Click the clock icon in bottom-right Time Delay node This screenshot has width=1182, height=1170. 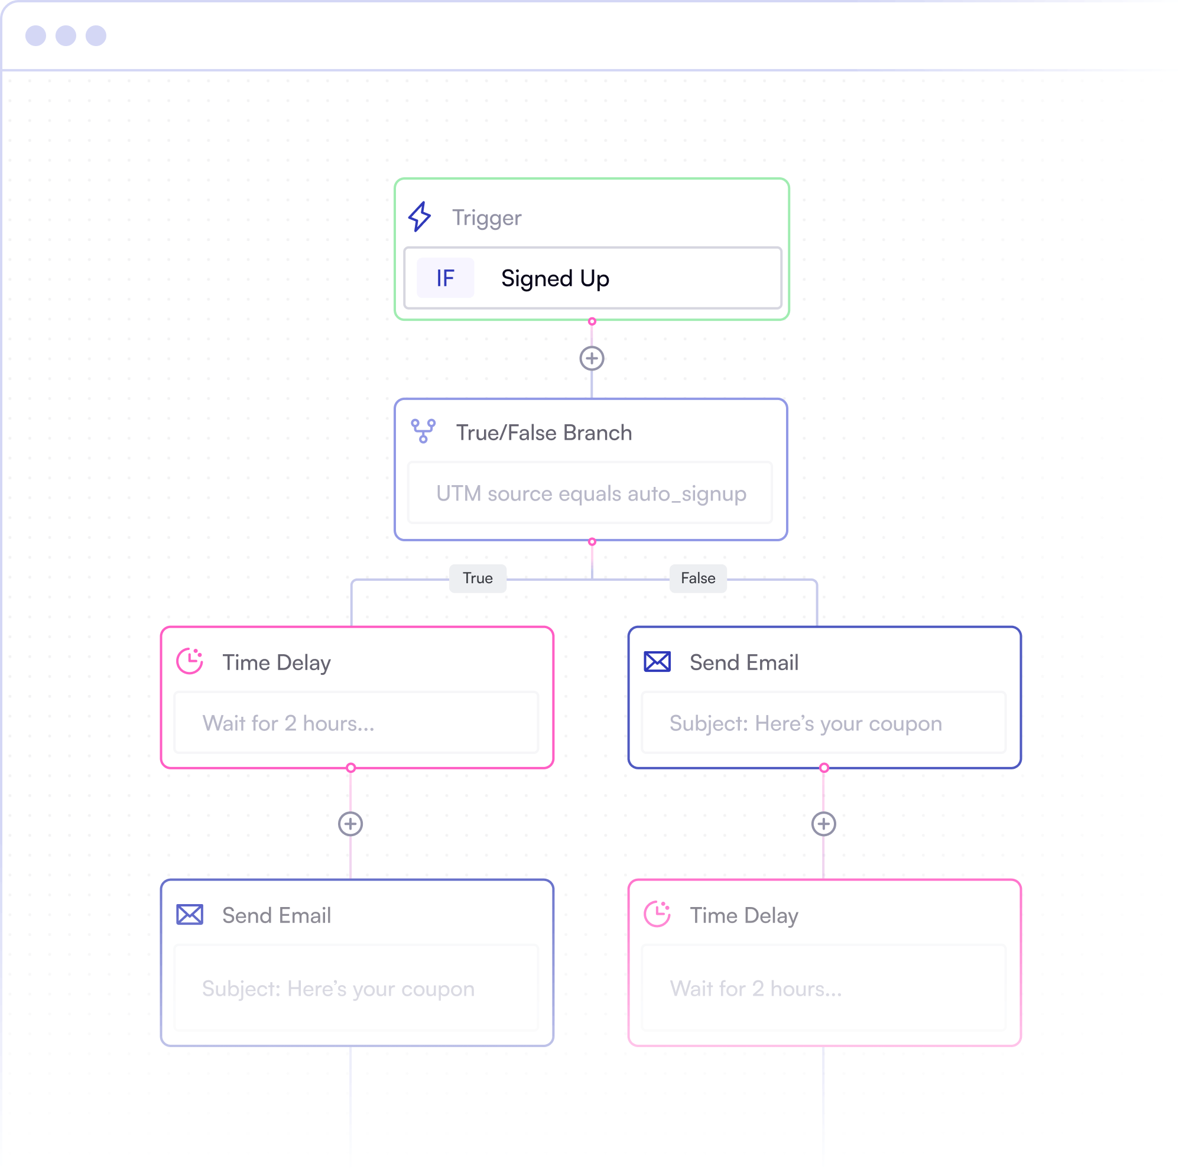[x=658, y=914]
